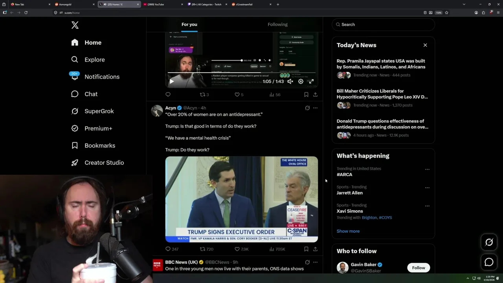This screenshot has height=283, width=503.
Task: View Acyn post analytics 705K views
Action: (277, 249)
